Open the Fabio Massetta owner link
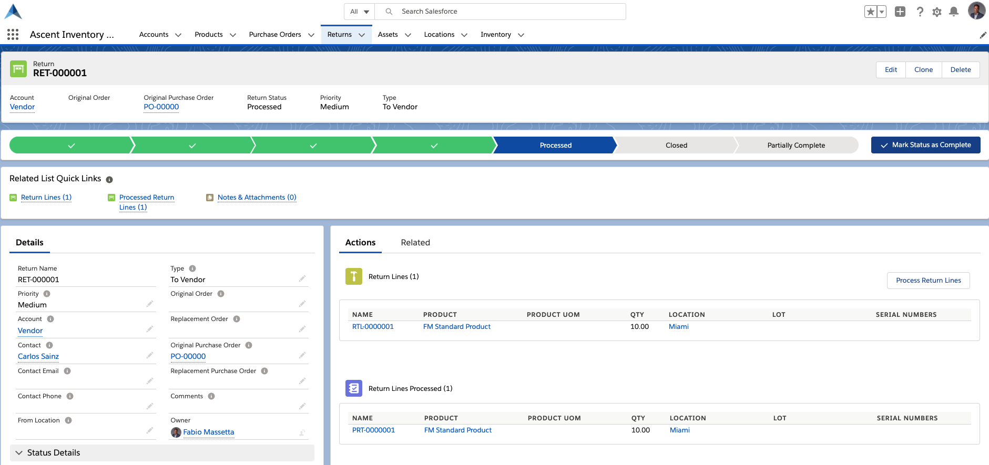 pos(209,432)
